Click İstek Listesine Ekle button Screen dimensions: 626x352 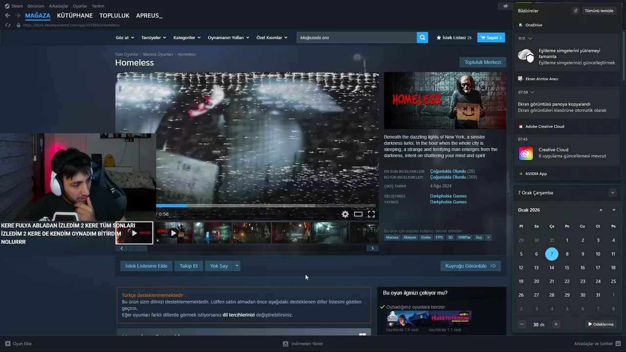click(146, 266)
